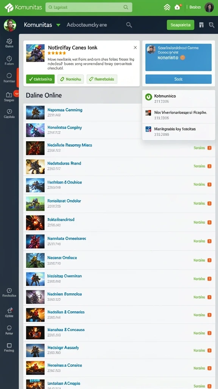Toggle the Nomioke tag option
Screen dimensions: 218x389
[71, 79]
